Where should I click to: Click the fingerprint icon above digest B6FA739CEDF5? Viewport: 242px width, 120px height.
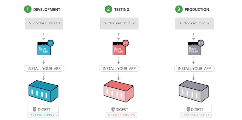[113, 109]
